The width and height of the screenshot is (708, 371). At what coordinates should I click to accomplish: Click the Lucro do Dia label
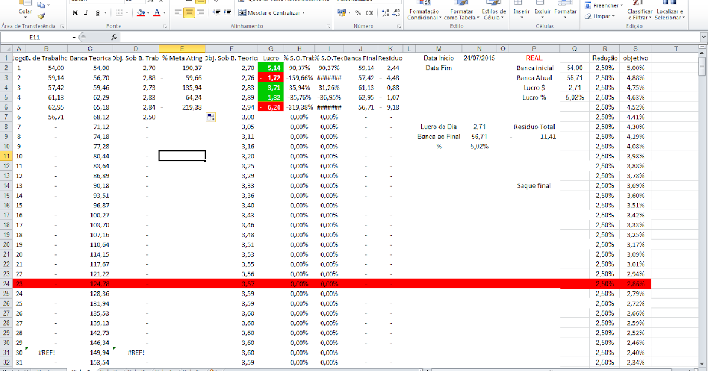[x=438, y=127]
